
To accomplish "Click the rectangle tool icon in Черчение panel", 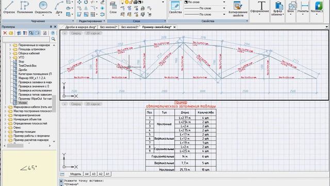I will 68,2.
